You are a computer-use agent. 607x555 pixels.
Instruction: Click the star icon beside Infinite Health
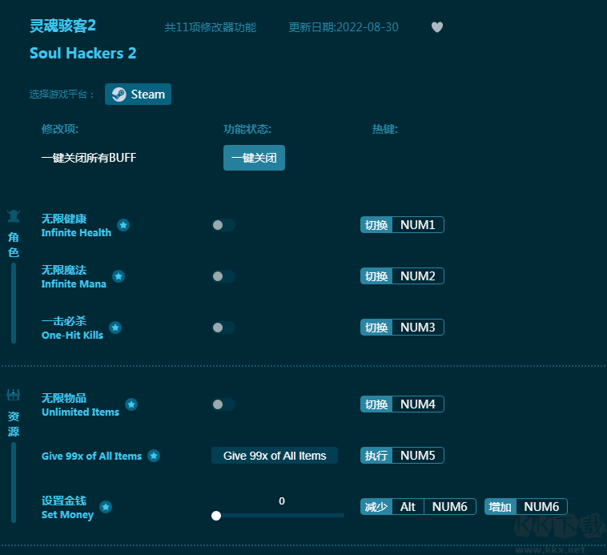pyautogui.click(x=123, y=225)
